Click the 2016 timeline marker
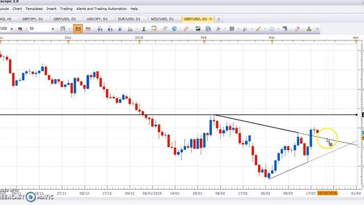The image size is (364, 205). pyautogui.click(x=139, y=42)
